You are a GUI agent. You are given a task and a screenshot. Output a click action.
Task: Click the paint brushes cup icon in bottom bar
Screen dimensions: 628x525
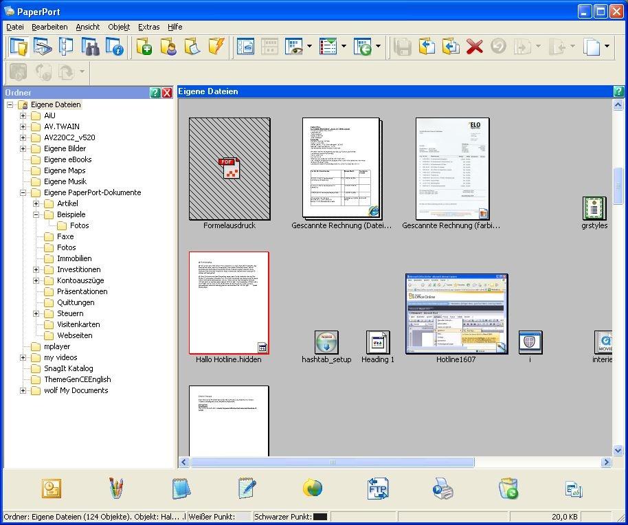(117, 489)
